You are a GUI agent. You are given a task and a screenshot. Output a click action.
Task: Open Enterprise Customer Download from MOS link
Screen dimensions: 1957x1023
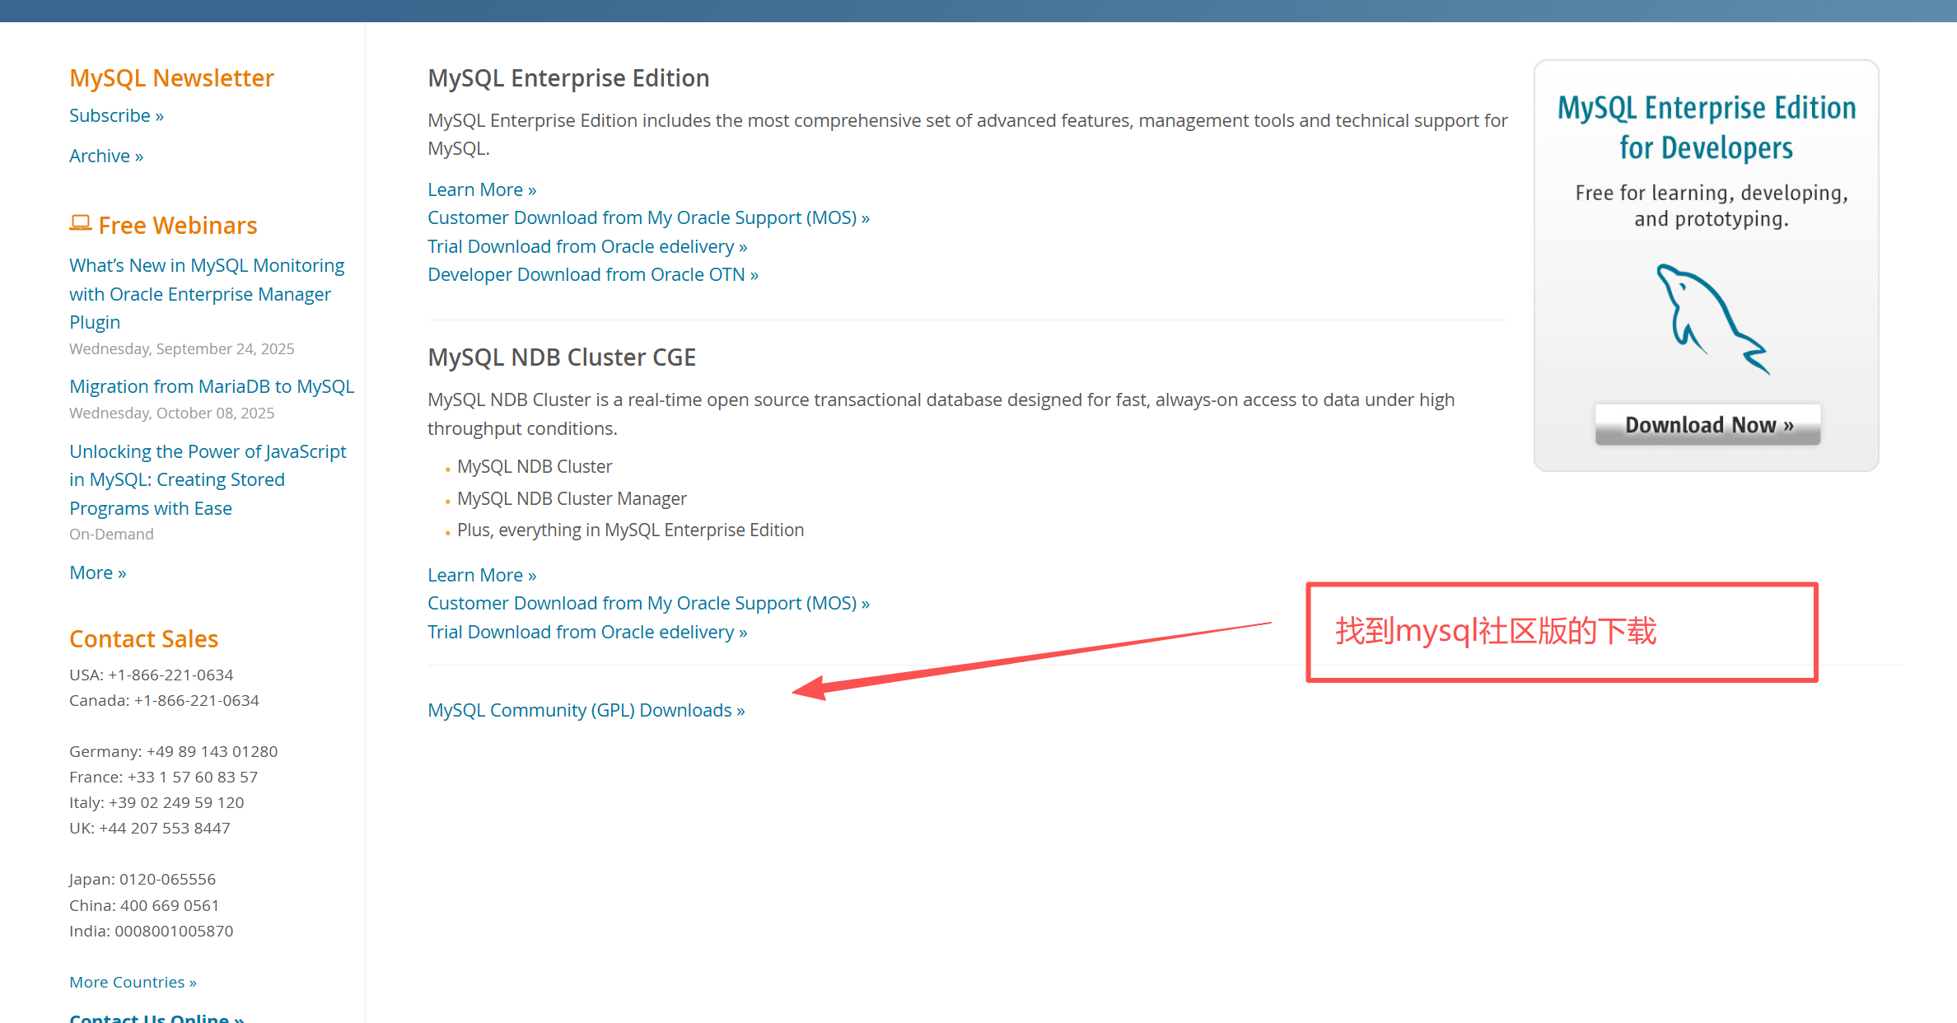[x=647, y=217]
